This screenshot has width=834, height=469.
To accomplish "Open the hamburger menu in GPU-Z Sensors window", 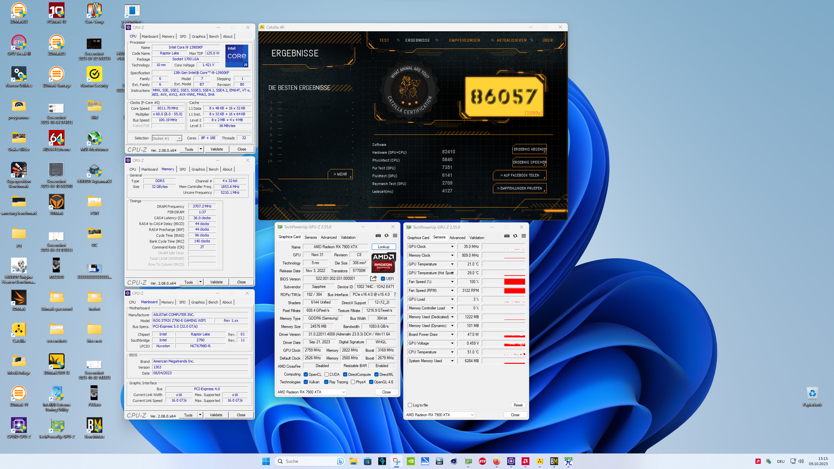I will [x=524, y=236].
